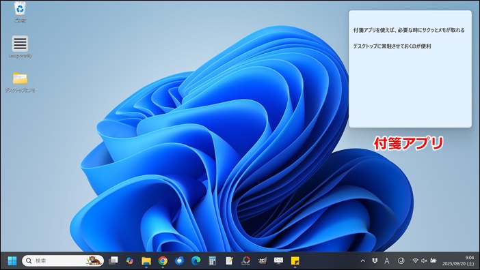Click the muted volume tray icon

[425, 261]
